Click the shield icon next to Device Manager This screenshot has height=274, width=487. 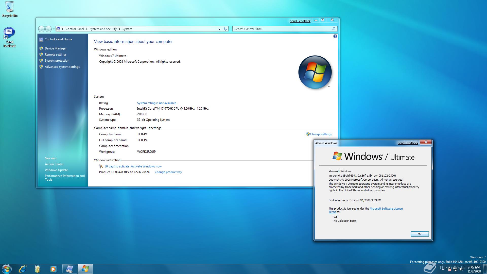click(x=41, y=48)
